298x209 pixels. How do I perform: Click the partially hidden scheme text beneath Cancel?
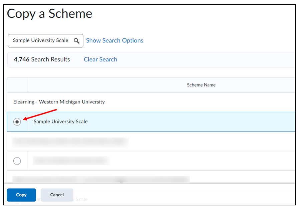pos(81,199)
